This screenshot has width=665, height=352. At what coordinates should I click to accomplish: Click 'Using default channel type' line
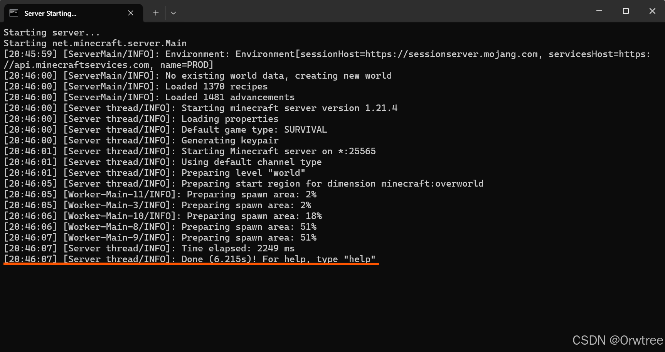[163, 162]
